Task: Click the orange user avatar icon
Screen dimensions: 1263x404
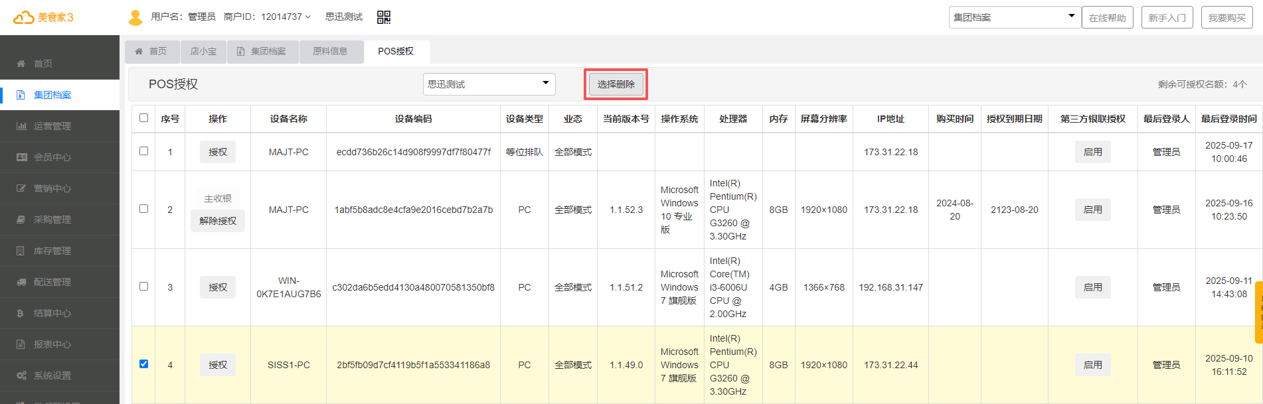Action: (x=135, y=17)
